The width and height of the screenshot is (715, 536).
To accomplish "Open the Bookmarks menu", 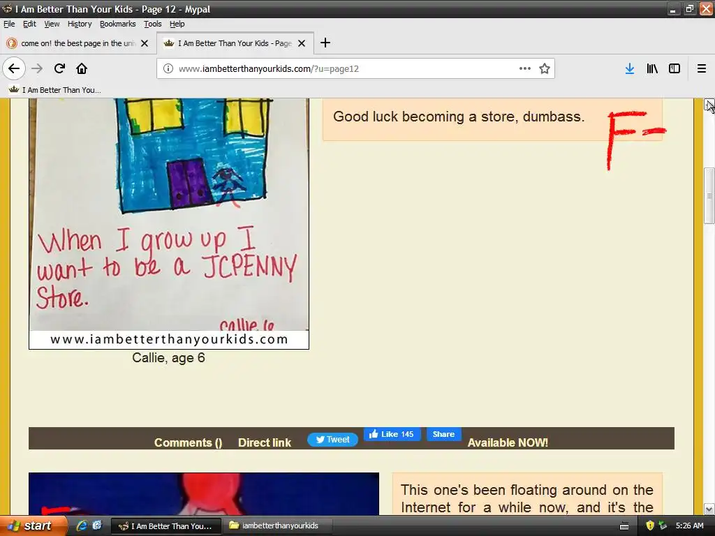I will click(x=117, y=24).
